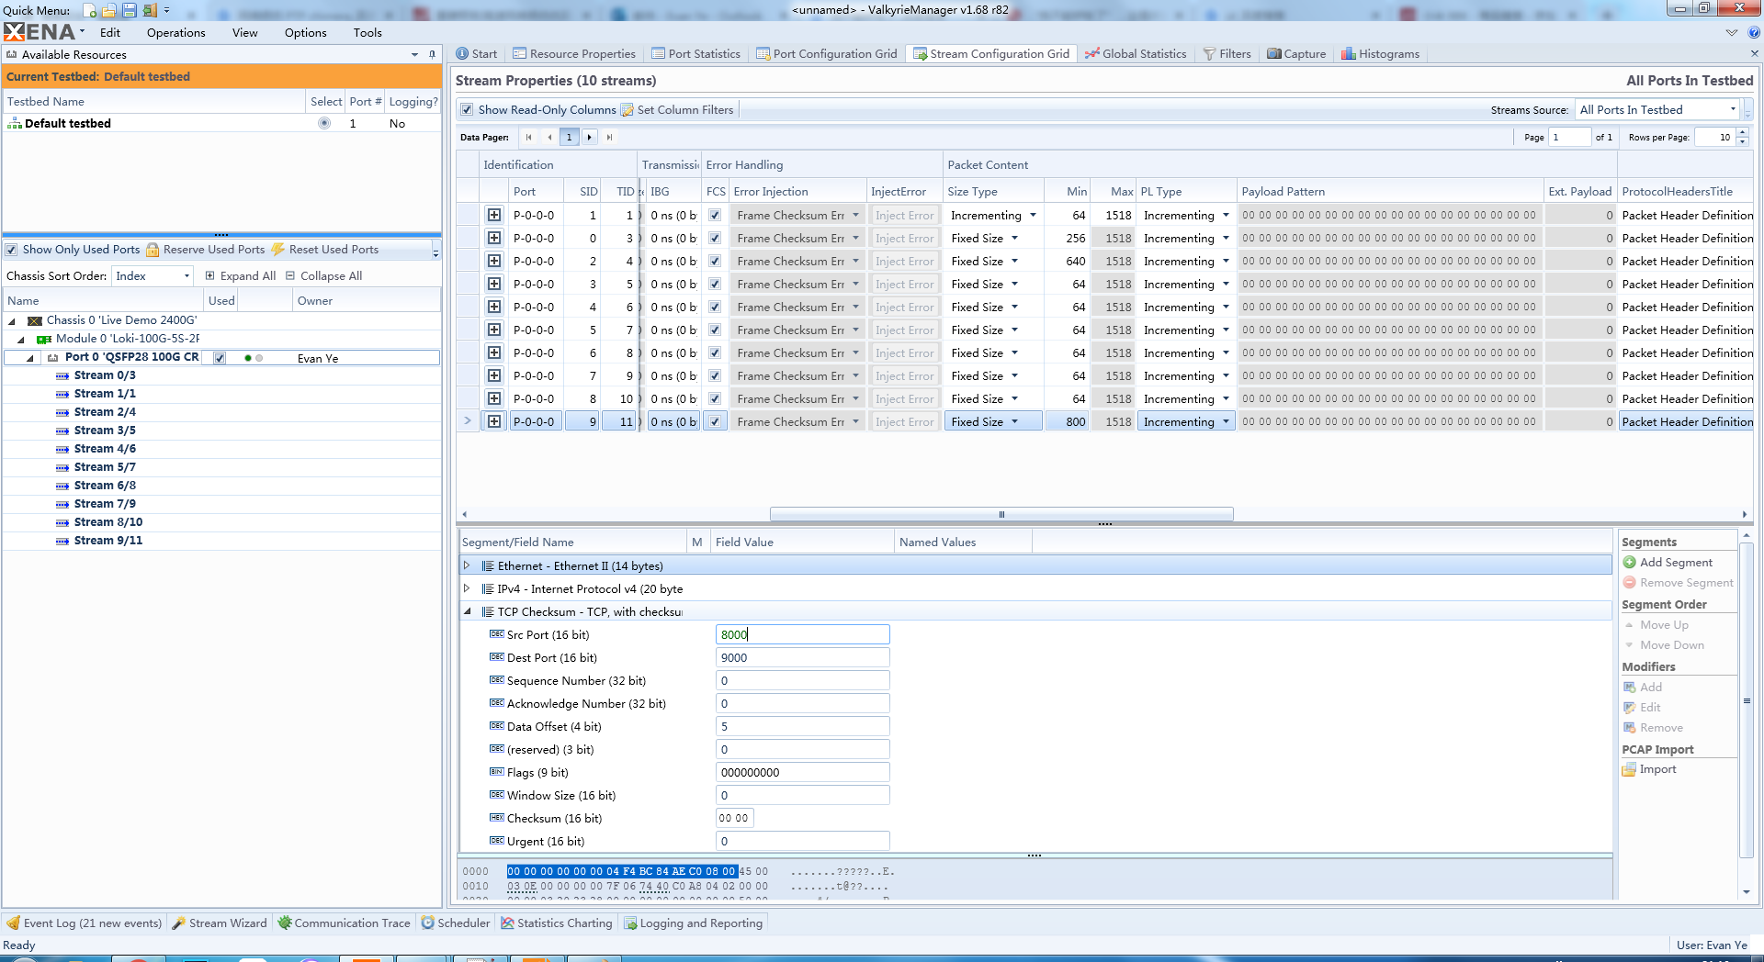
Task: Open Event Log with 21 new events
Action: (x=85, y=923)
